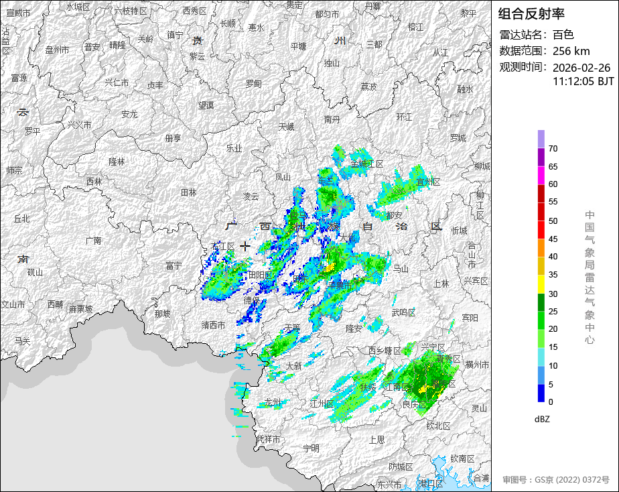Click the 荔波 map label
619x492 pixels.
click(368, 86)
